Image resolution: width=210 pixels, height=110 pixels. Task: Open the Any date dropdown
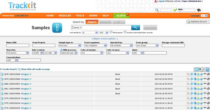coord(50,53)
